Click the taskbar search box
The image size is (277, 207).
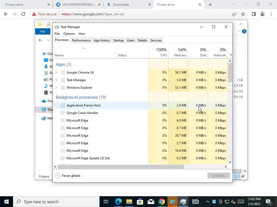tap(56, 202)
